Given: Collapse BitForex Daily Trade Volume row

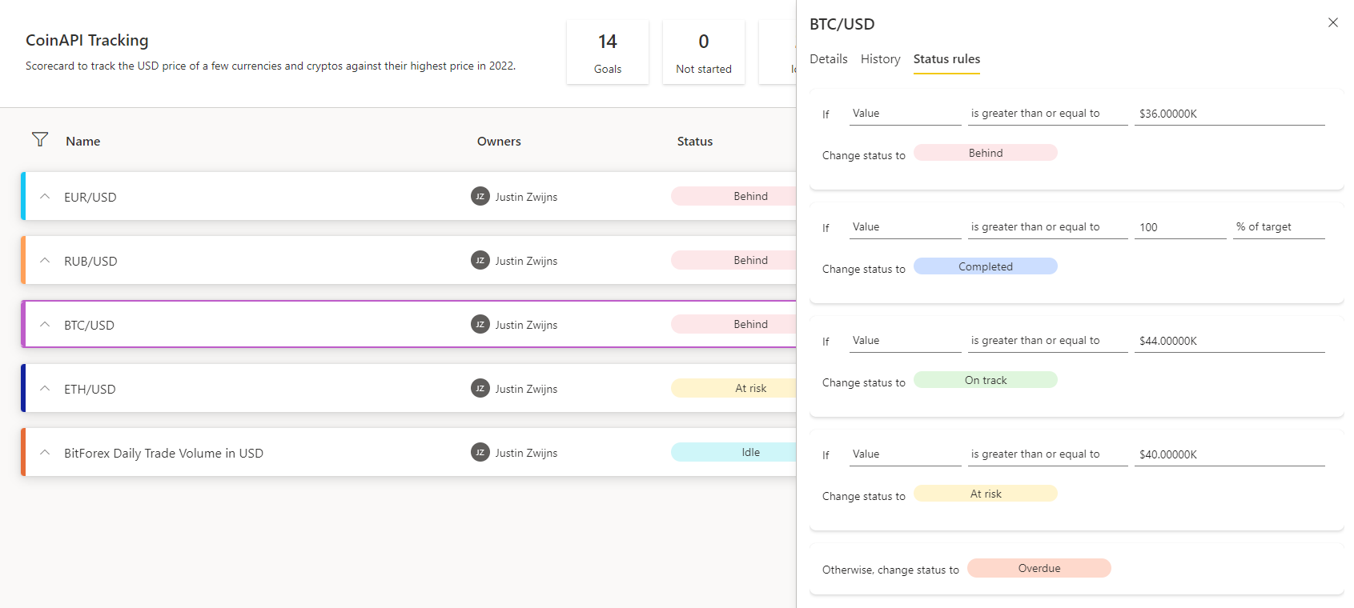Looking at the screenshot, I should (x=45, y=453).
